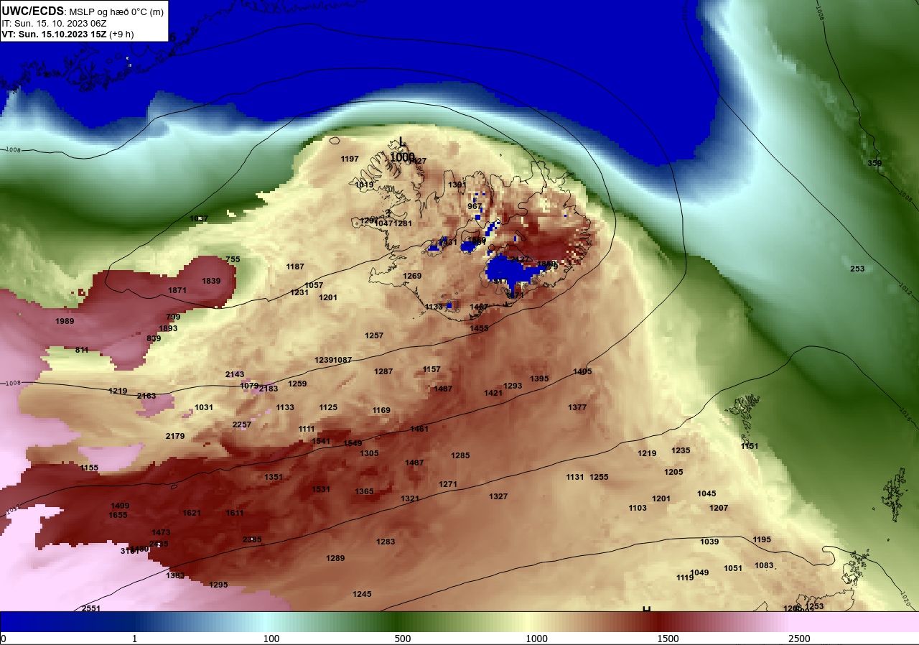Click the map value 1269
The image size is (919, 645).
click(x=412, y=276)
